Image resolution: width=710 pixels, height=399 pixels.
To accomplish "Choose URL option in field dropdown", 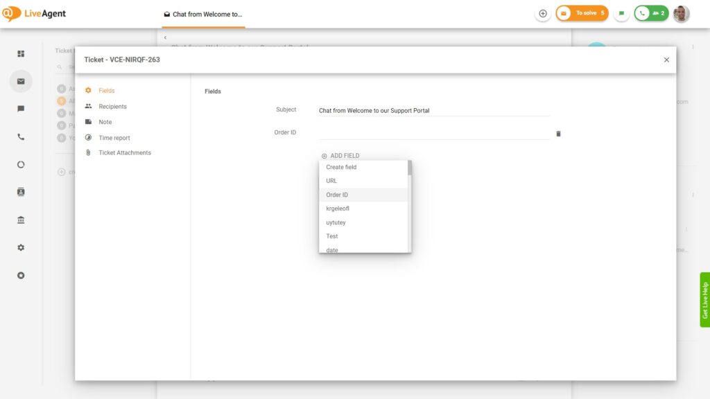I will [331, 181].
